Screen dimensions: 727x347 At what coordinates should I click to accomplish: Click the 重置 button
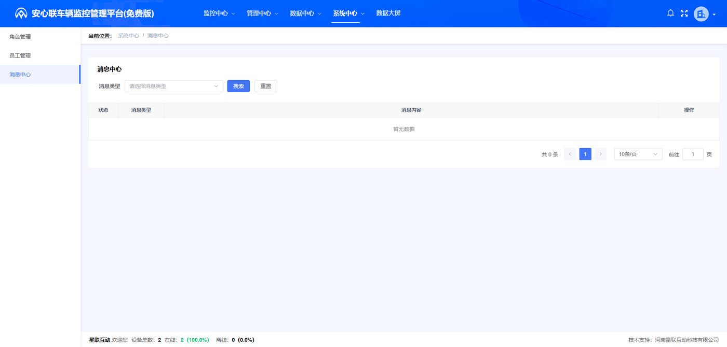[266, 86]
